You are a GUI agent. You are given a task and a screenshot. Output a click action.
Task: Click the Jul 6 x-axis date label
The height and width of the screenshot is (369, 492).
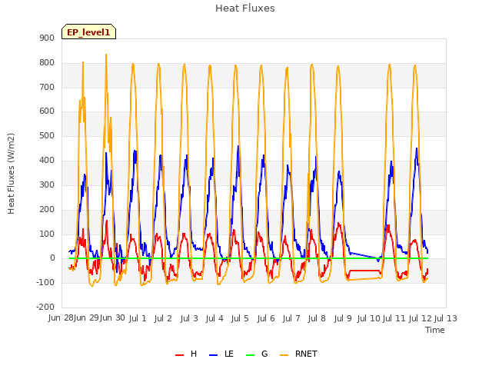[266, 318]
